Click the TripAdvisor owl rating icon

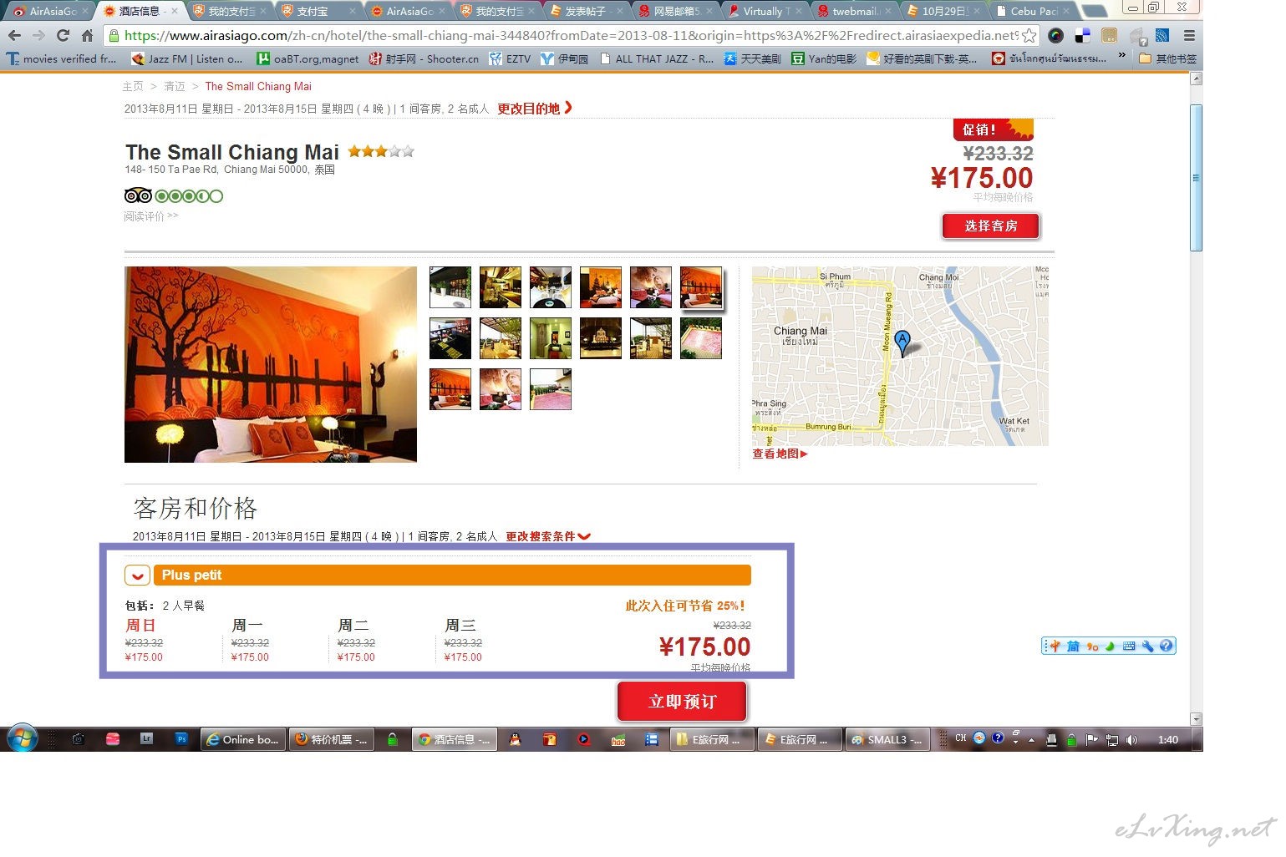[138, 196]
